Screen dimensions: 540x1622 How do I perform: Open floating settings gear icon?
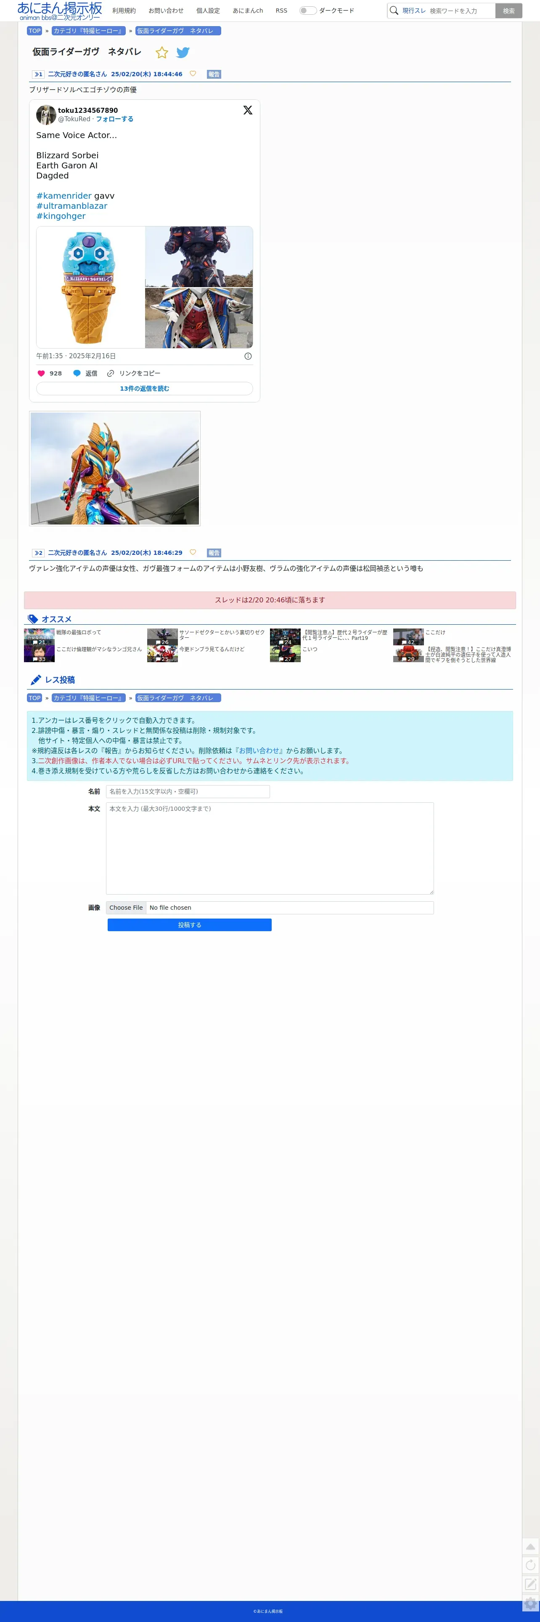coord(531,1603)
